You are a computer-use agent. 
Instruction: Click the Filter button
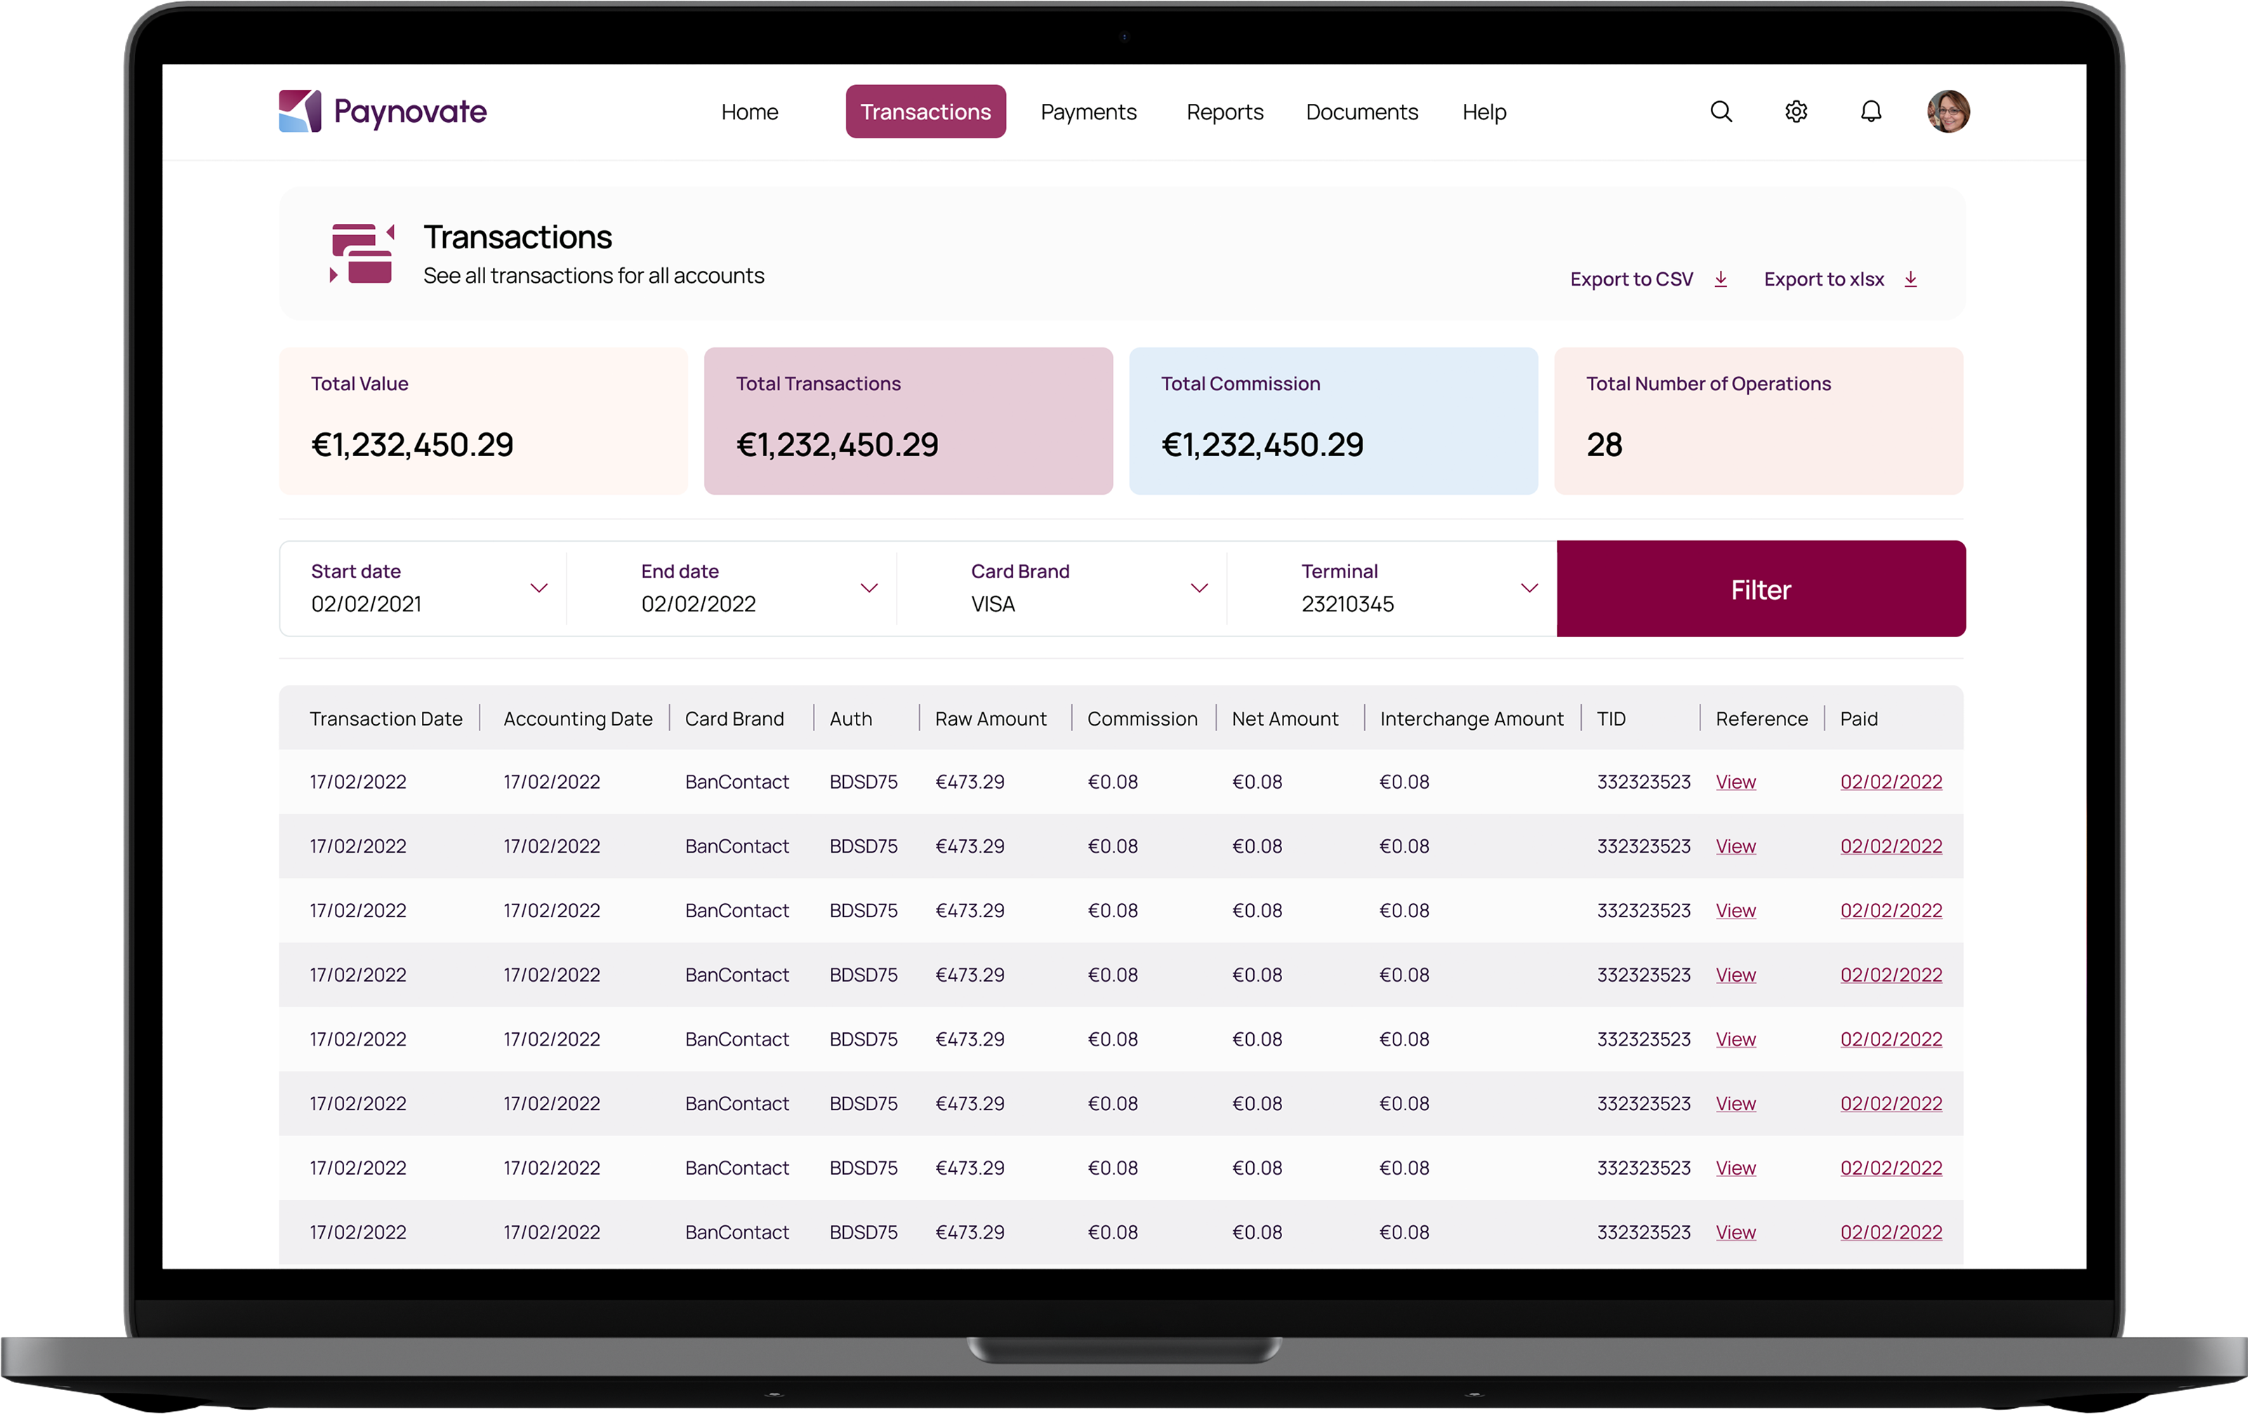coord(1761,588)
